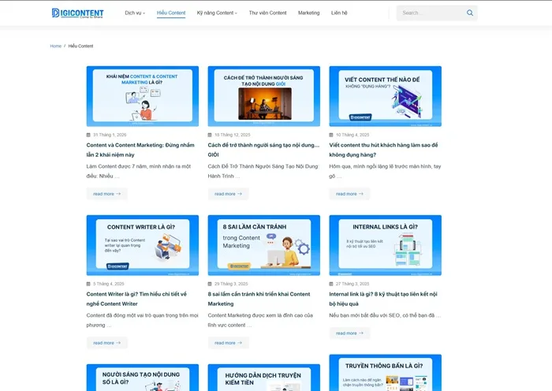This screenshot has width=552, height=391.
Task: Open the Content Writer là gì thumbnail
Action: pos(143,245)
